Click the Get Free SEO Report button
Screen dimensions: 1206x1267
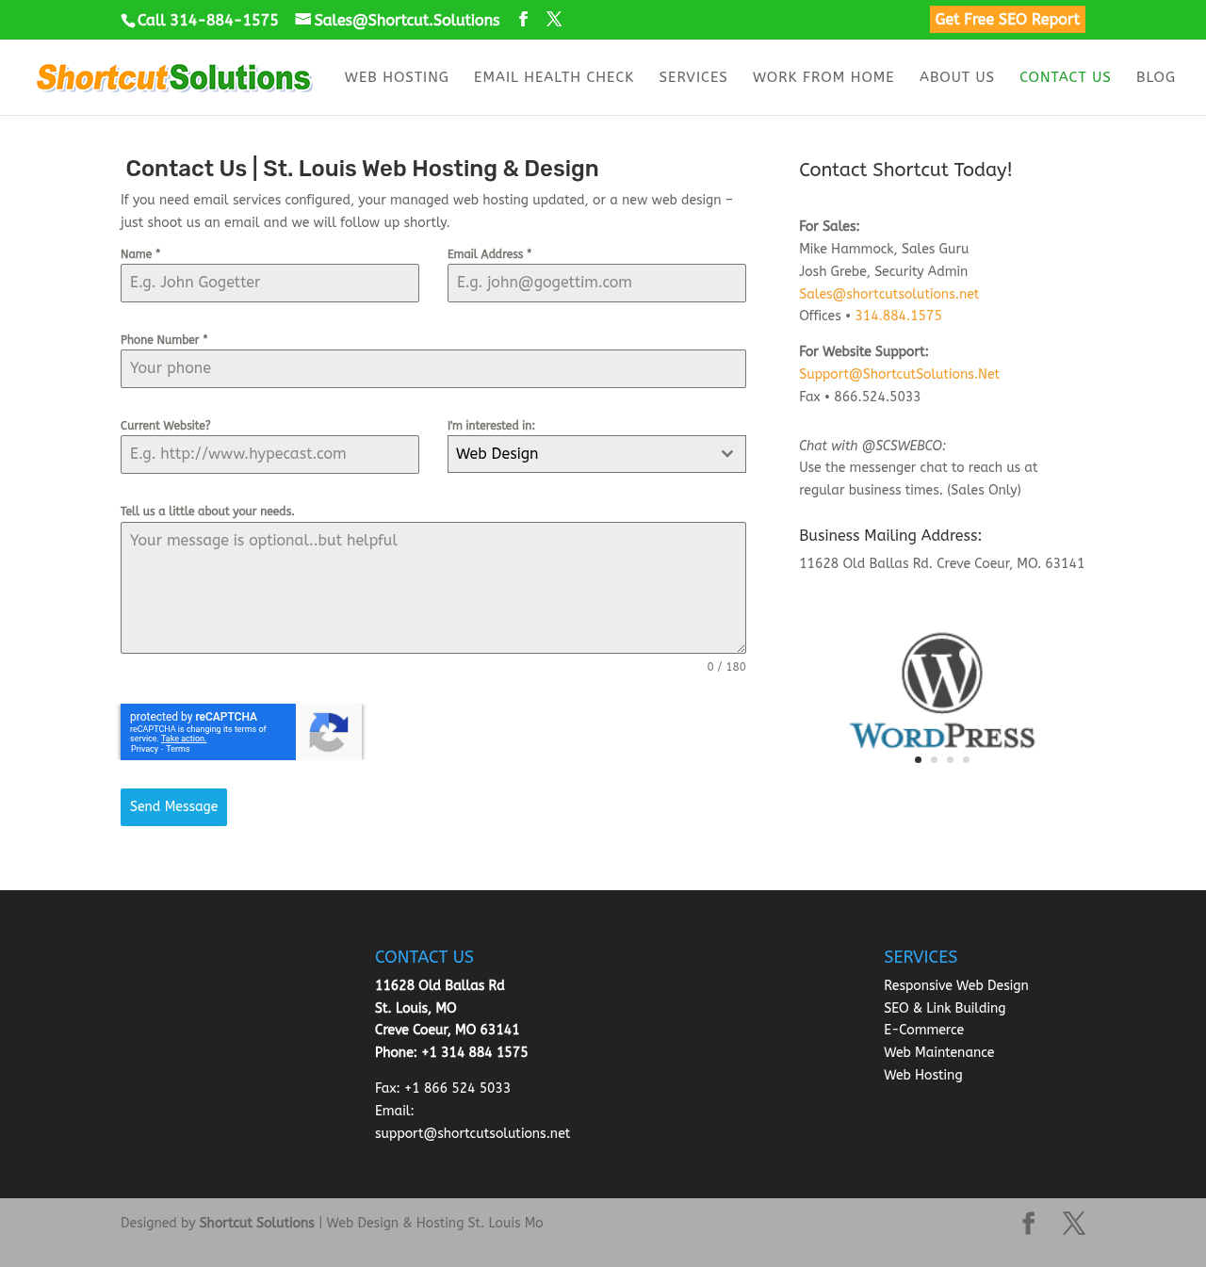click(x=1007, y=20)
